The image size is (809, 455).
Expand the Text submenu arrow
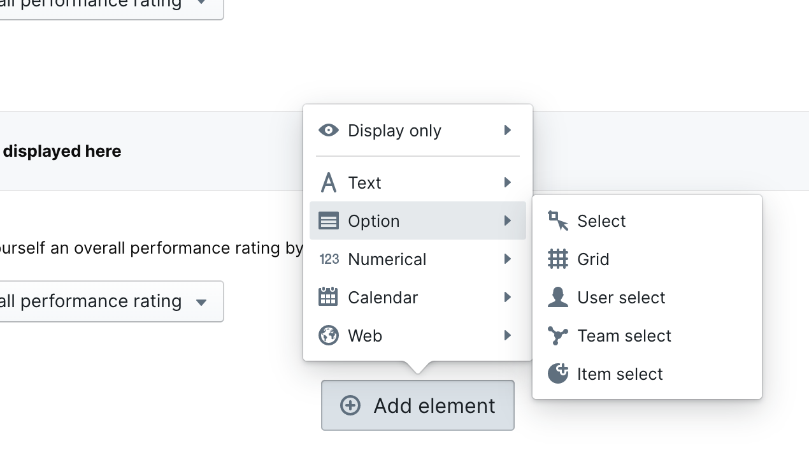[508, 183]
